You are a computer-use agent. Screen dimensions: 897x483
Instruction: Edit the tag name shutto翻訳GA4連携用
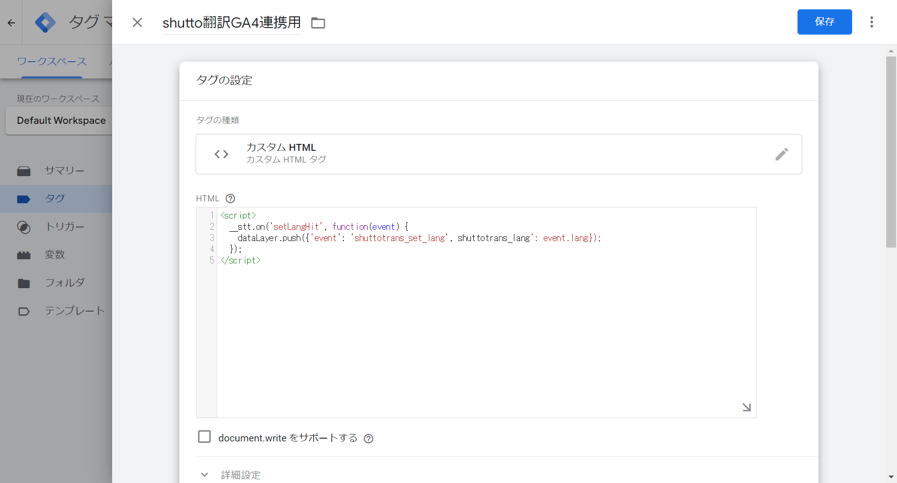click(x=232, y=22)
